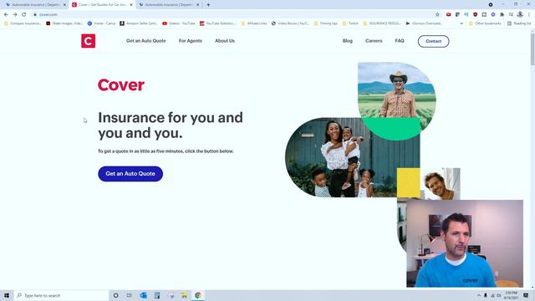Open a new browser tab

[x=208, y=5]
